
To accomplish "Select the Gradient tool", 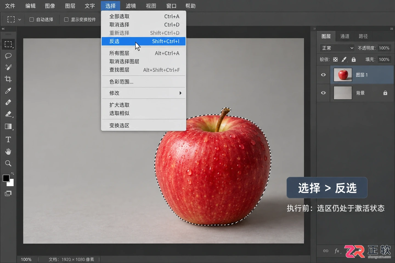I will 8,126.
